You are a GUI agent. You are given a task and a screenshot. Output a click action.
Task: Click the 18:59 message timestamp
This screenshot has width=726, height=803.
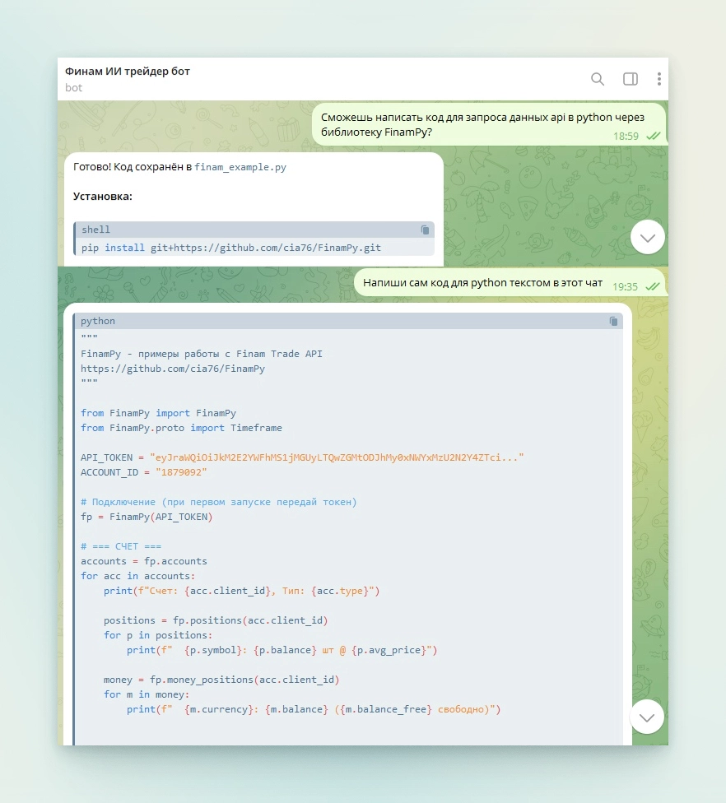point(626,137)
